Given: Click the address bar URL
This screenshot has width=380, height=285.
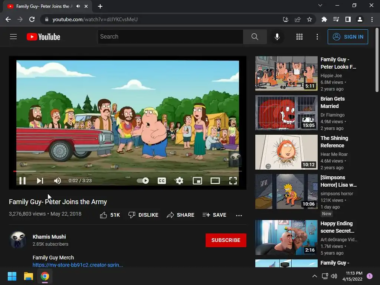Looking at the screenshot, I should (x=95, y=19).
